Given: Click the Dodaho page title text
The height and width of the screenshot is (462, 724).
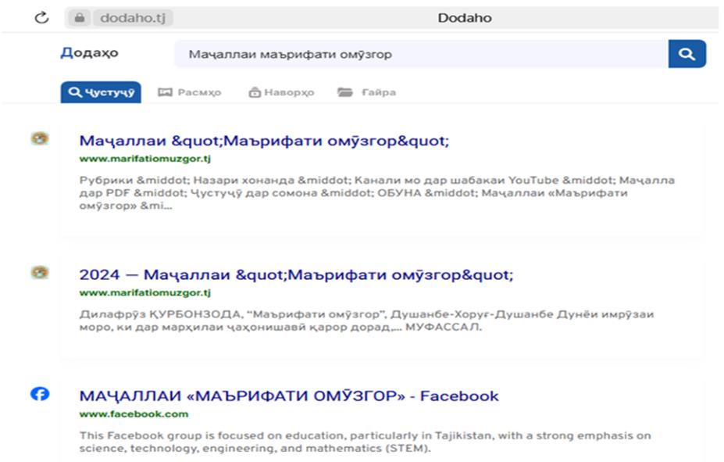Looking at the screenshot, I should pyautogui.click(x=465, y=18).
